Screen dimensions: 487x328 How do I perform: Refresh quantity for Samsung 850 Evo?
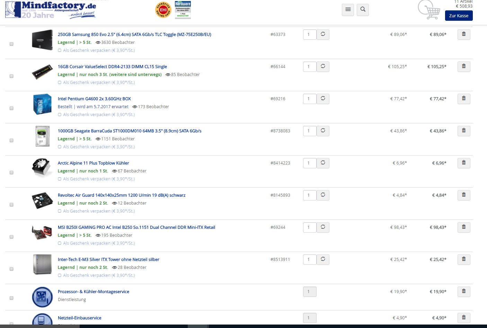point(323,34)
